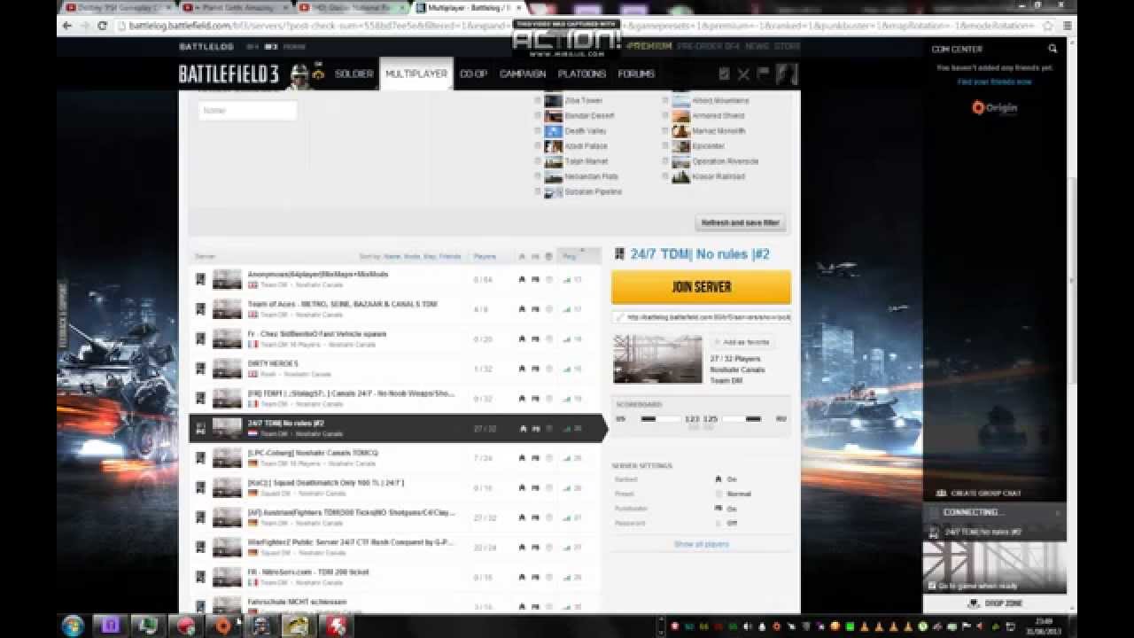
Task: Open the Co-op tab
Action: (x=473, y=74)
